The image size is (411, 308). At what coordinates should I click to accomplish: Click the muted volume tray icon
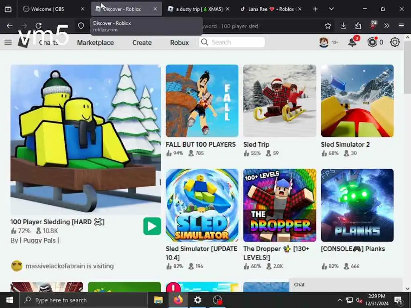[x=359, y=300]
